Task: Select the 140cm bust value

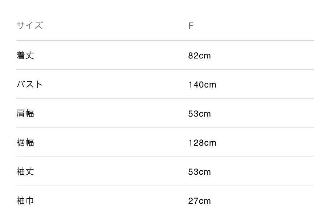Action: click(202, 85)
